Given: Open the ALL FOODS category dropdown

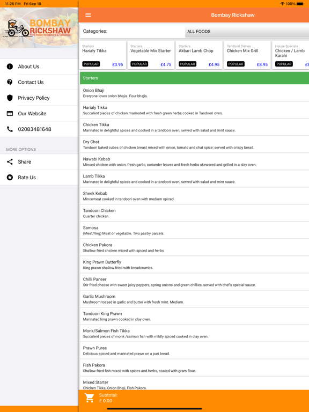Looking at the screenshot, I should click(x=247, y=31).
